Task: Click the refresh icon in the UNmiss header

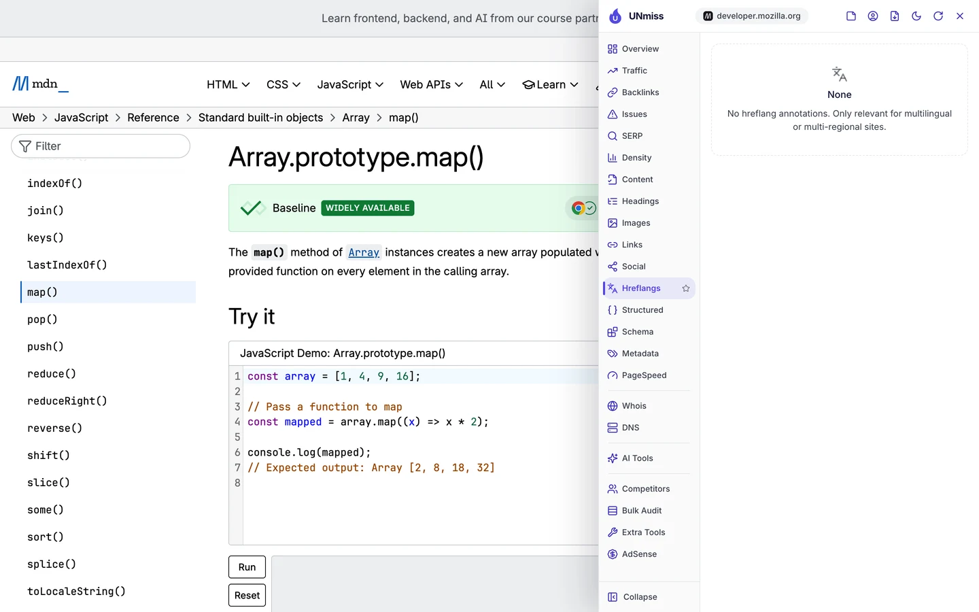Action: (x=938, y=16)
